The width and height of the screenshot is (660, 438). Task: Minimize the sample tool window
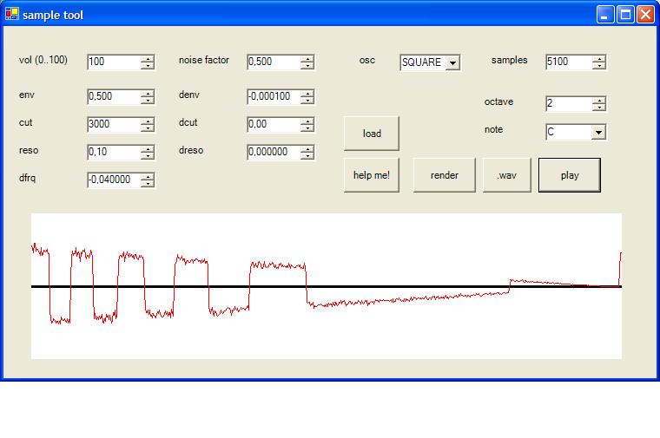click(605, 15)
